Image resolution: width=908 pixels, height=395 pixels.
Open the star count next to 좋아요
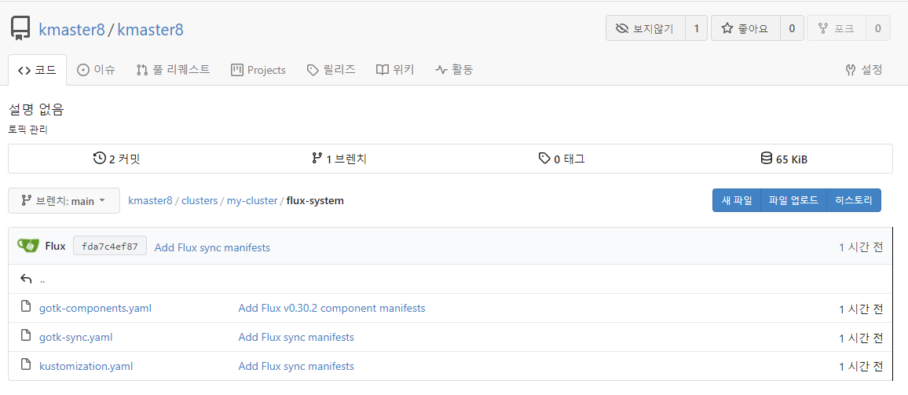coord(792,28)
